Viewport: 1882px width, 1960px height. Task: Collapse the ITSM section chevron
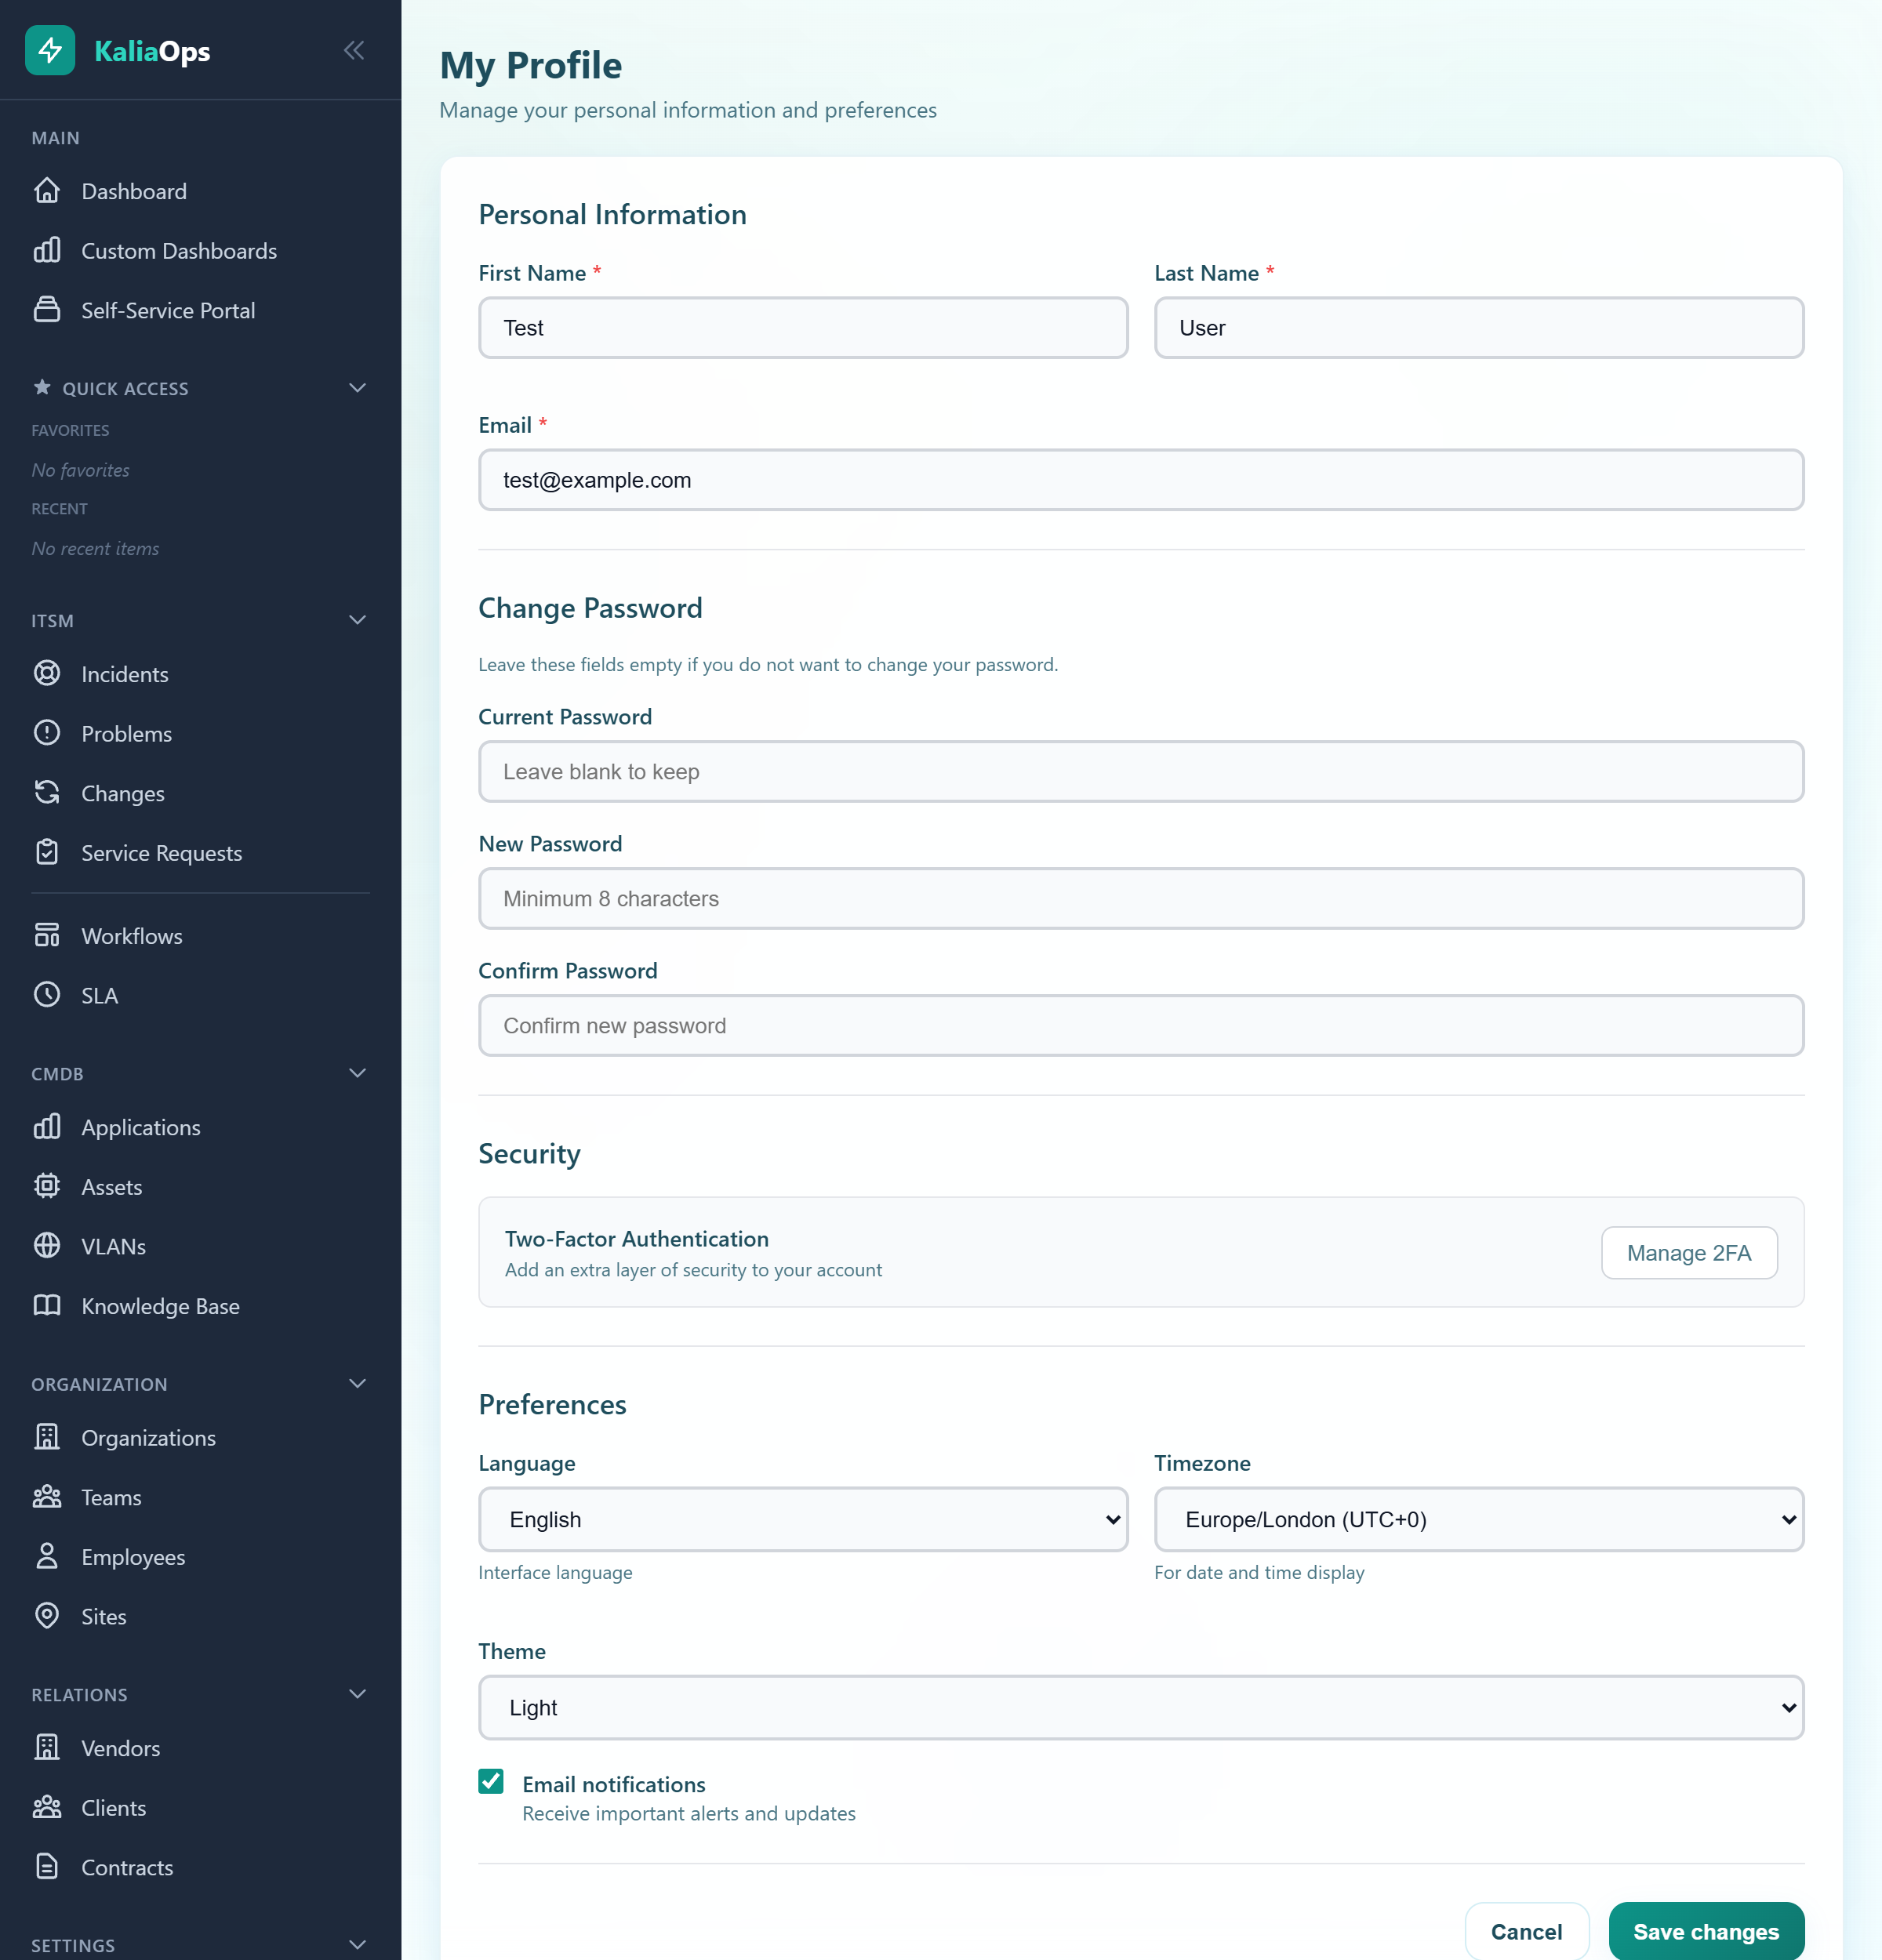pos(357,620)
